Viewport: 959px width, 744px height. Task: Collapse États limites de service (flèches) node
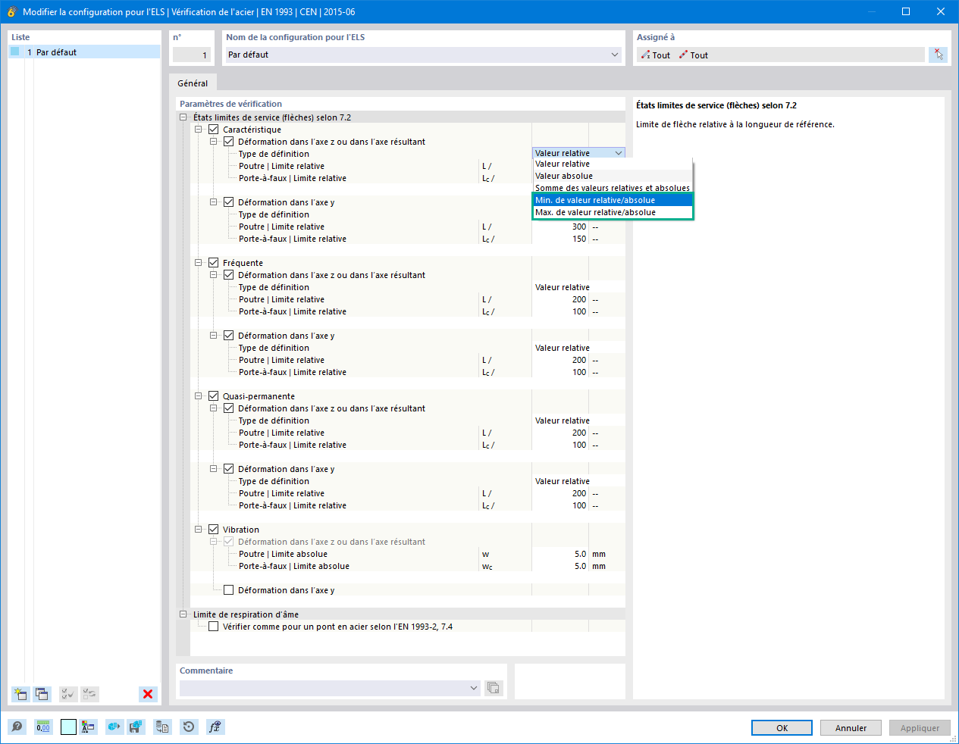[183, 117]
